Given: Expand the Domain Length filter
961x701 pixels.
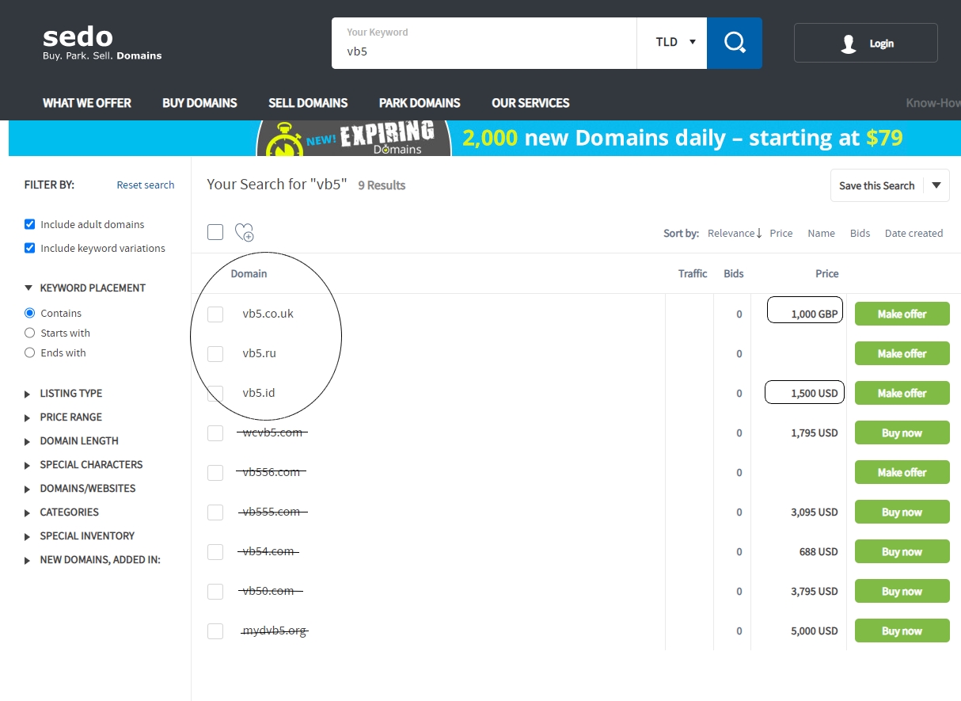Looking at the screenshot, I should click(x=71, y=440).
